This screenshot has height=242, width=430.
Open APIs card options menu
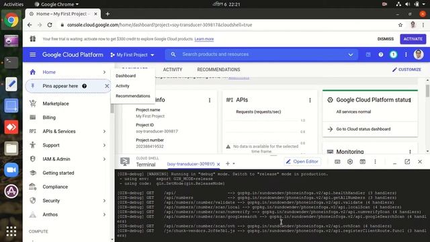pyautogui.click(x=310, y=100)
